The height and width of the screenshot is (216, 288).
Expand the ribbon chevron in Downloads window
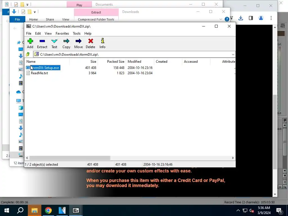pos(220,19)
